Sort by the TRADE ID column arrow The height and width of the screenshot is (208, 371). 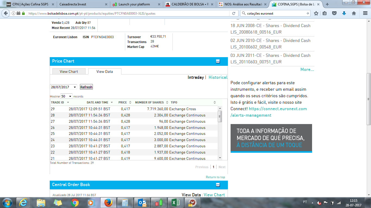point(68,102)
